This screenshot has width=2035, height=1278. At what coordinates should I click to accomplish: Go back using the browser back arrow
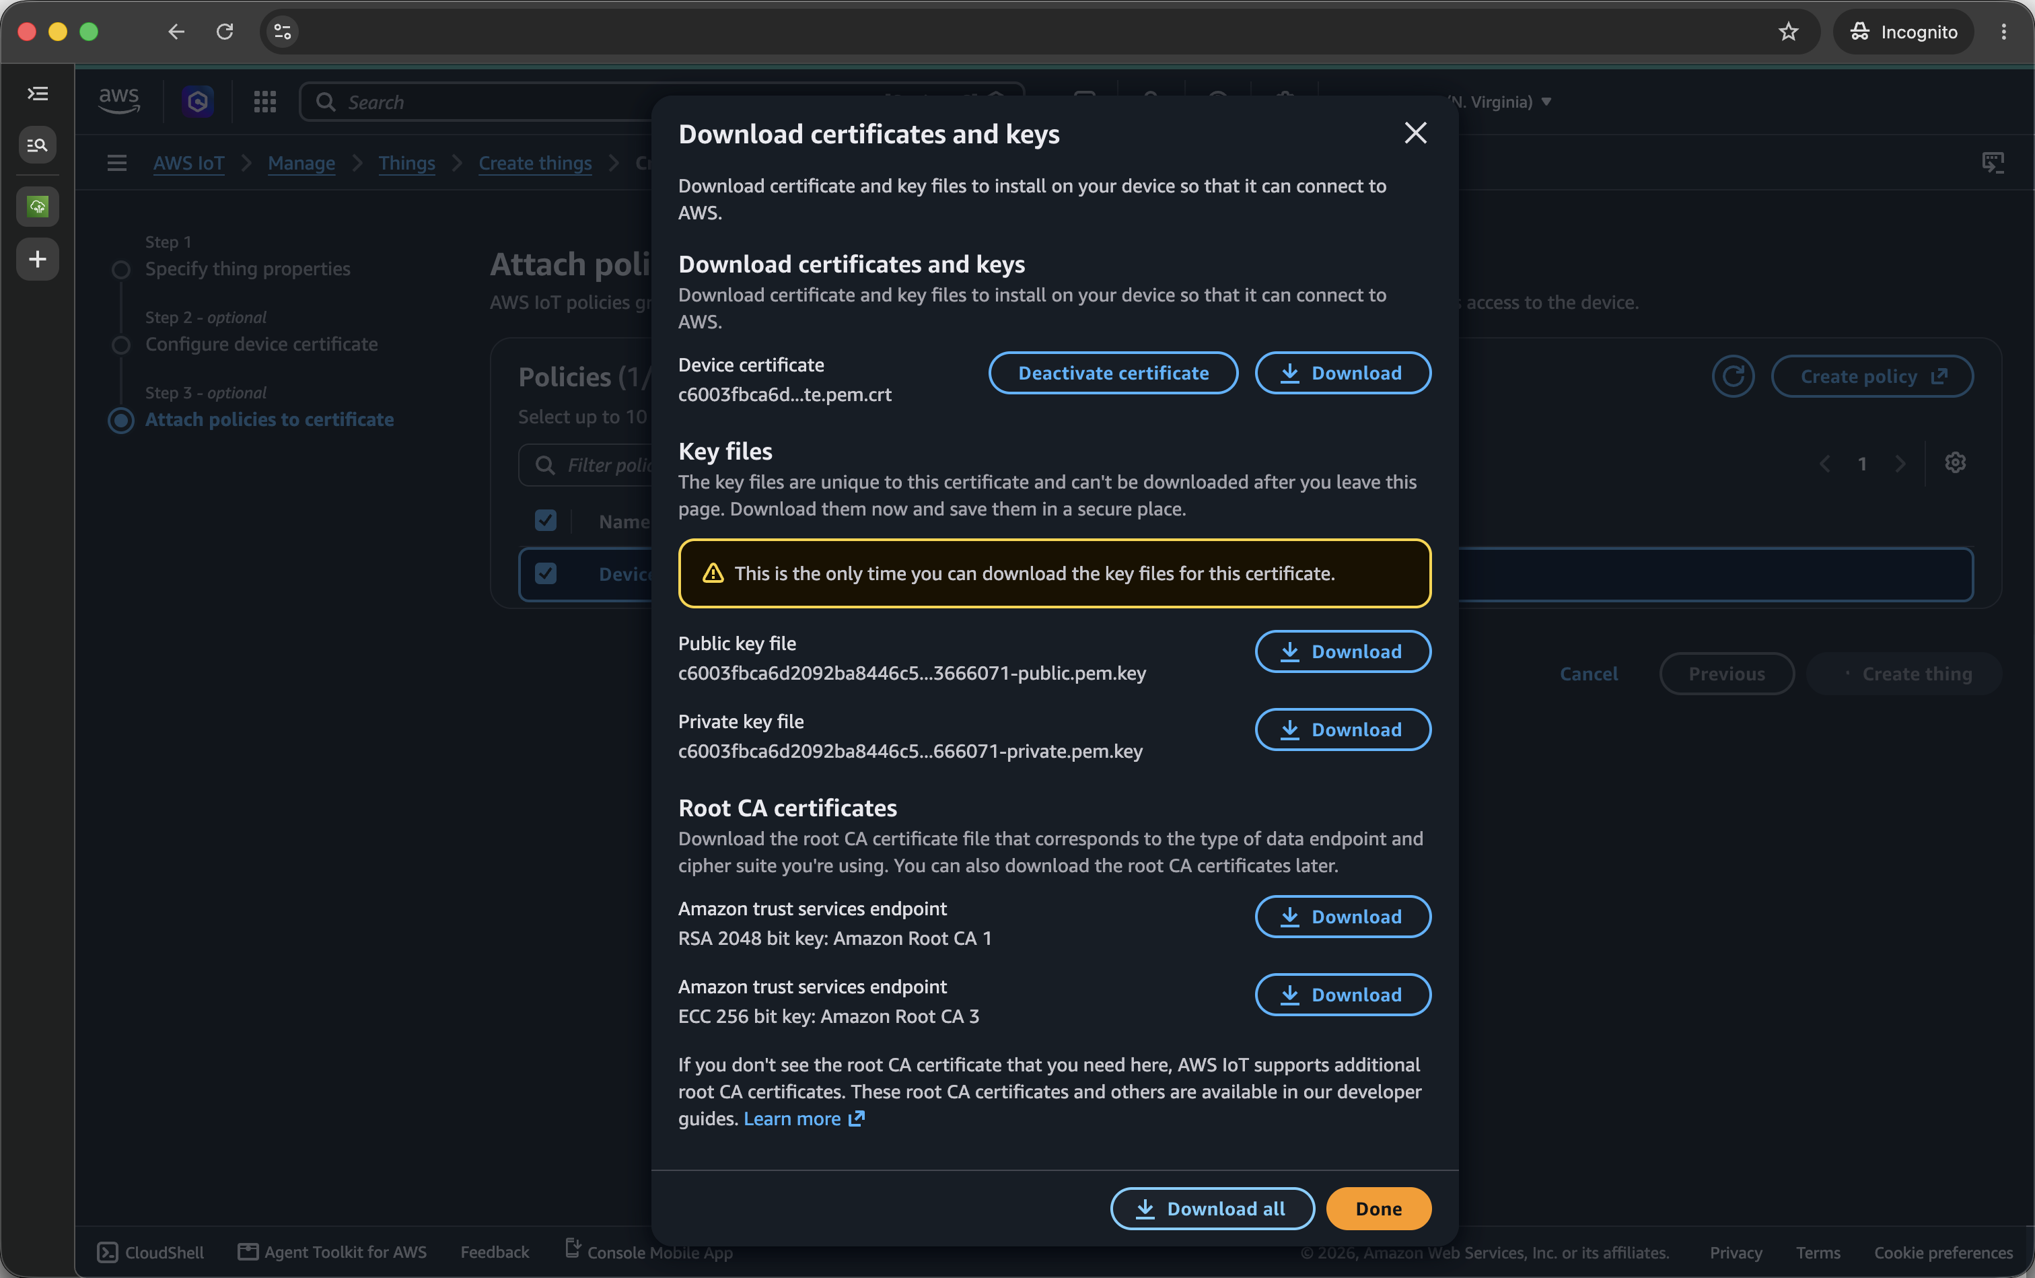pyautogui.click(x=176, y=31)
